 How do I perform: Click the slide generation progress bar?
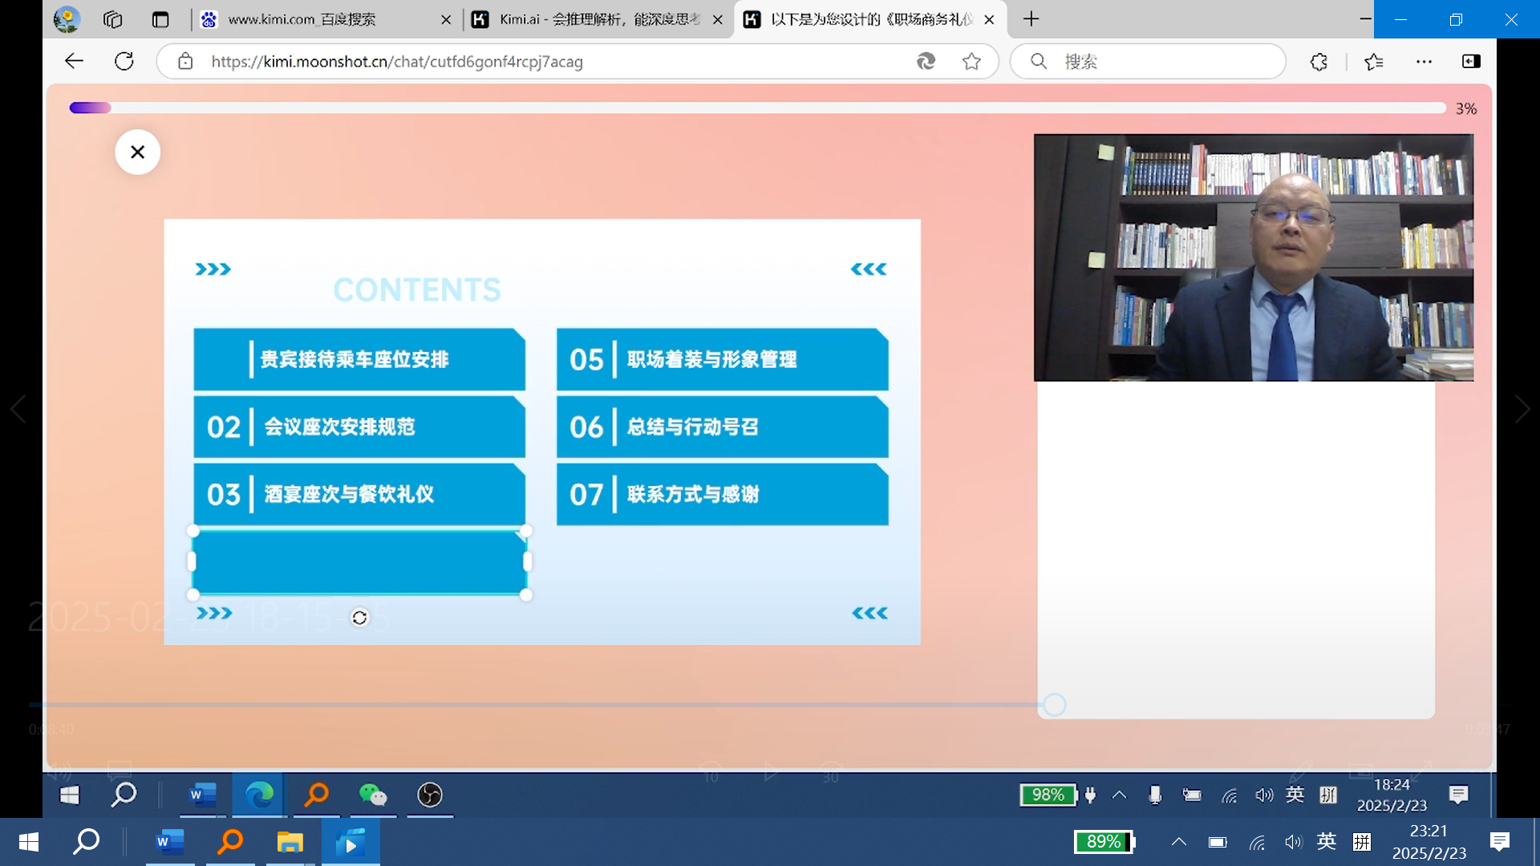(757, 107)
